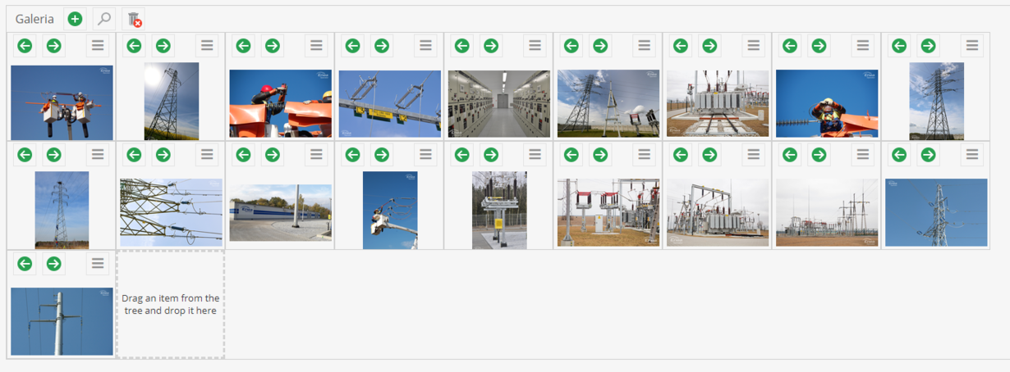Move the transformer station photo left
Image resolution: width=1010 pixels, height=372 pixels.
tap(681, 46)
